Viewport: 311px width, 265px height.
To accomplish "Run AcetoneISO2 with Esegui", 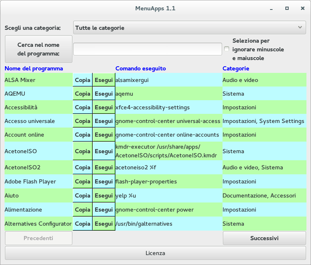I will 103,168.
